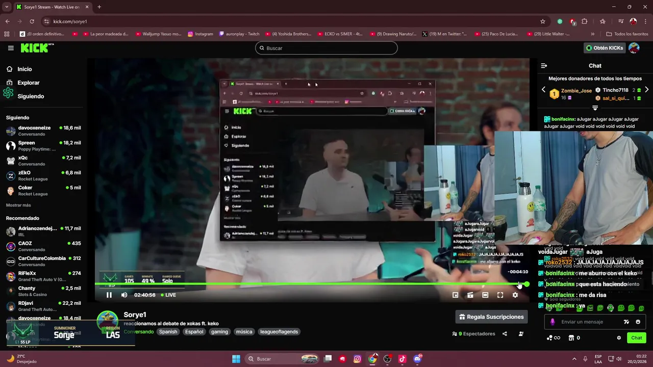
Task: Bookmark page with star icon
Action: tap(542, 21)
